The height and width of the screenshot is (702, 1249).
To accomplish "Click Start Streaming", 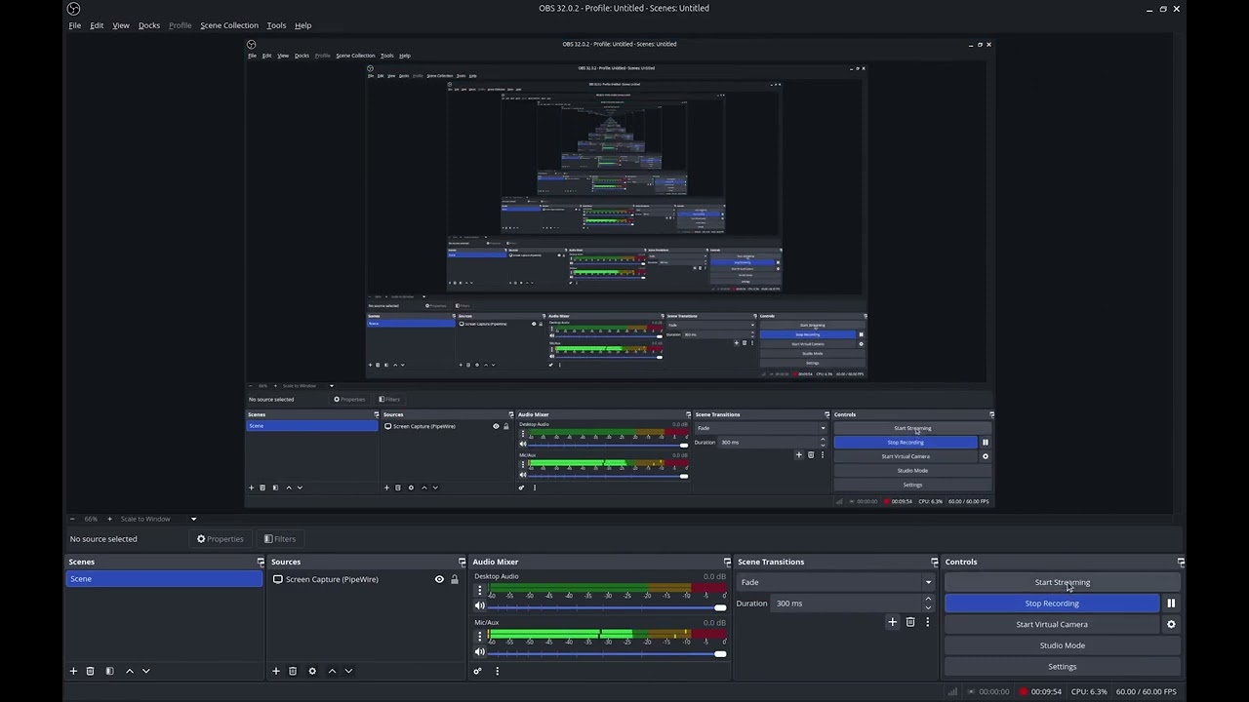I will pos(1063,582).
